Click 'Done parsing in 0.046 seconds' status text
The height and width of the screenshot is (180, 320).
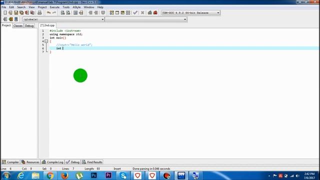click(151, 169)
